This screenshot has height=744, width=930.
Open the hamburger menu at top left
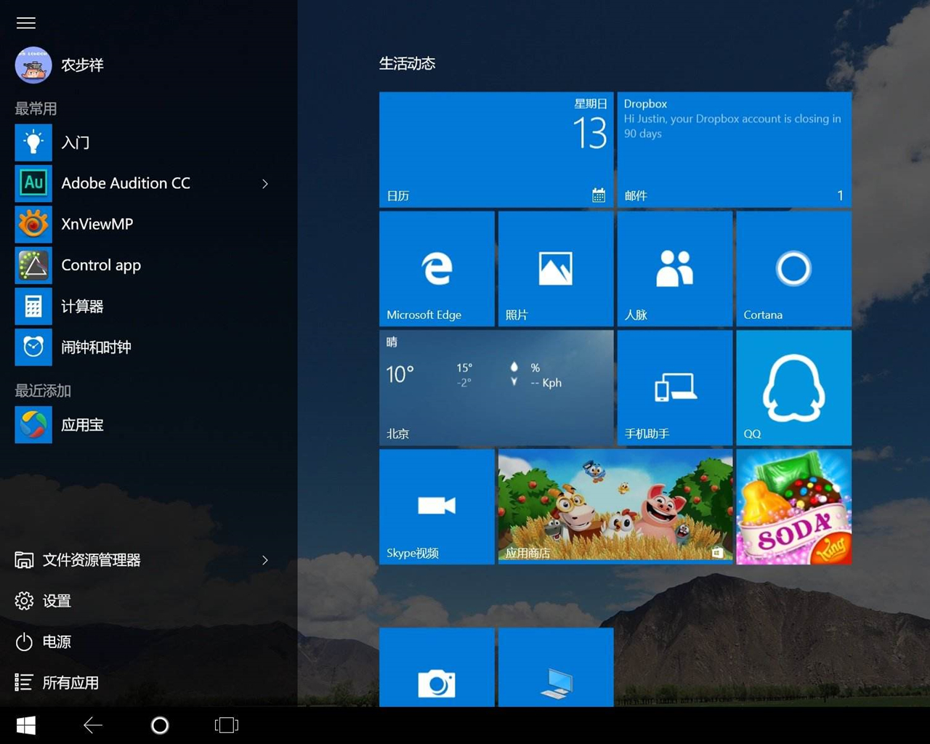tap(26, 23)
